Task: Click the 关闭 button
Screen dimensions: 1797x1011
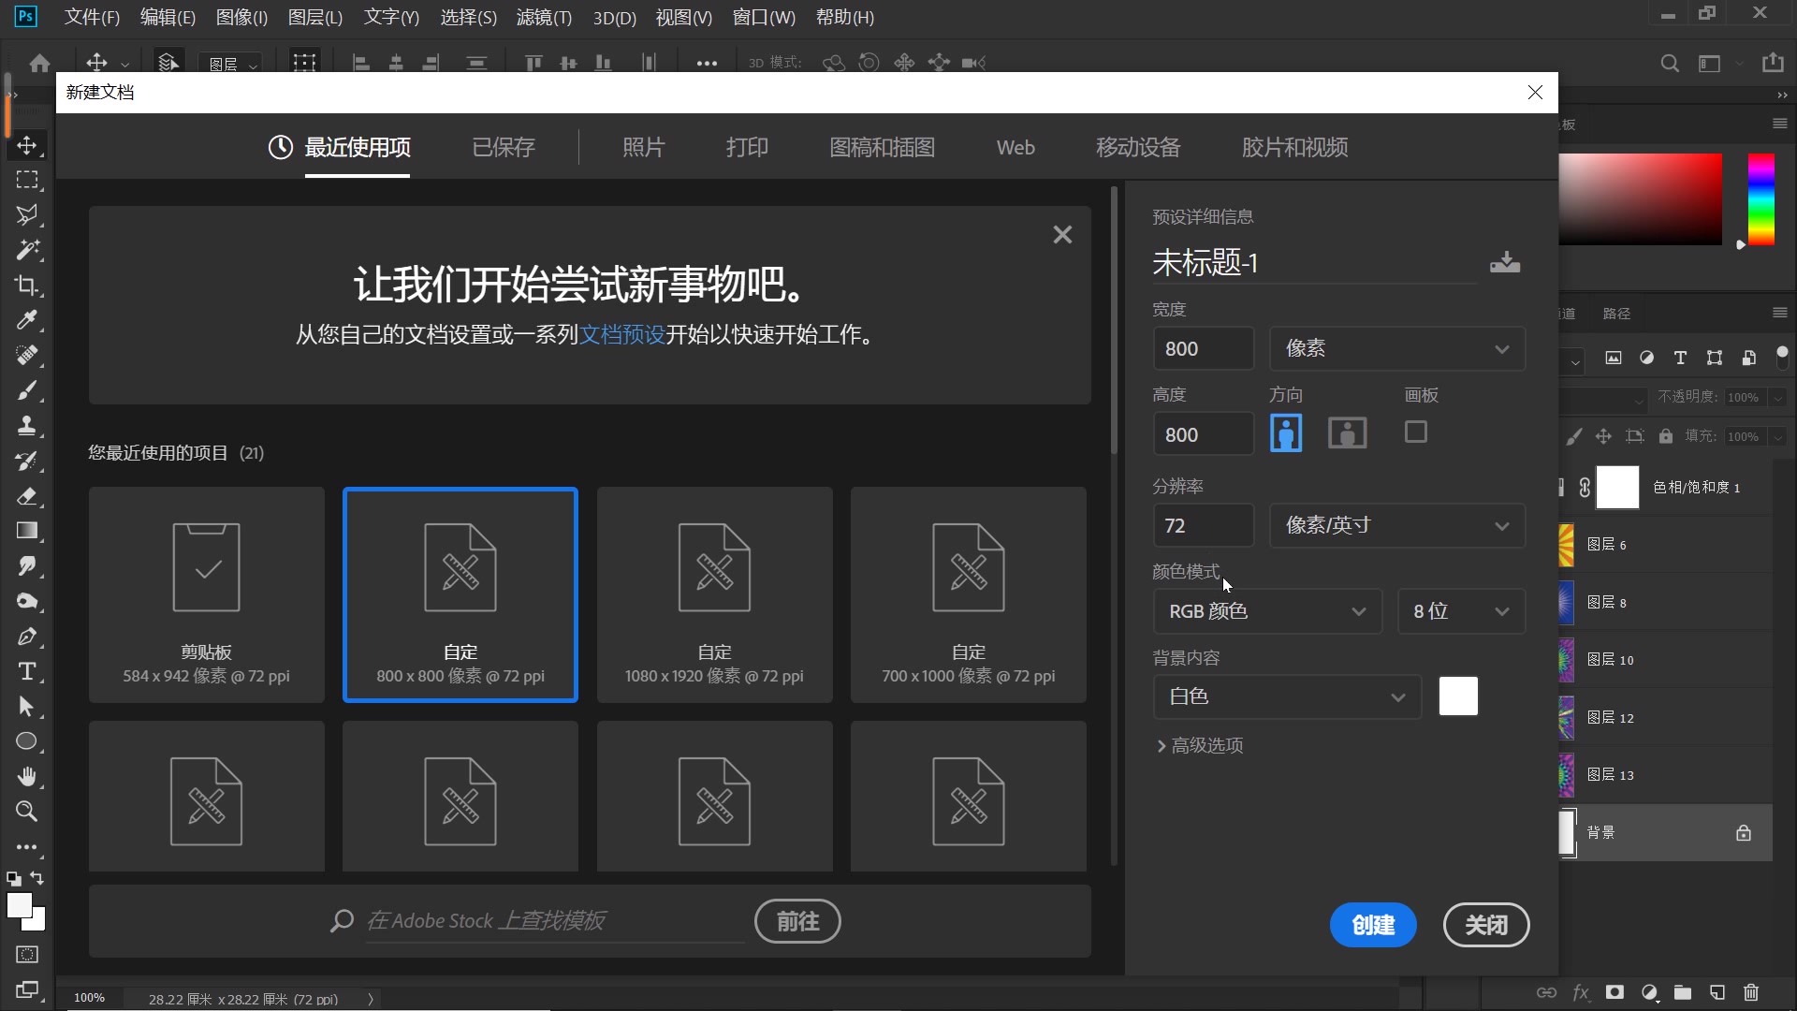Action: click(1486, 925)
